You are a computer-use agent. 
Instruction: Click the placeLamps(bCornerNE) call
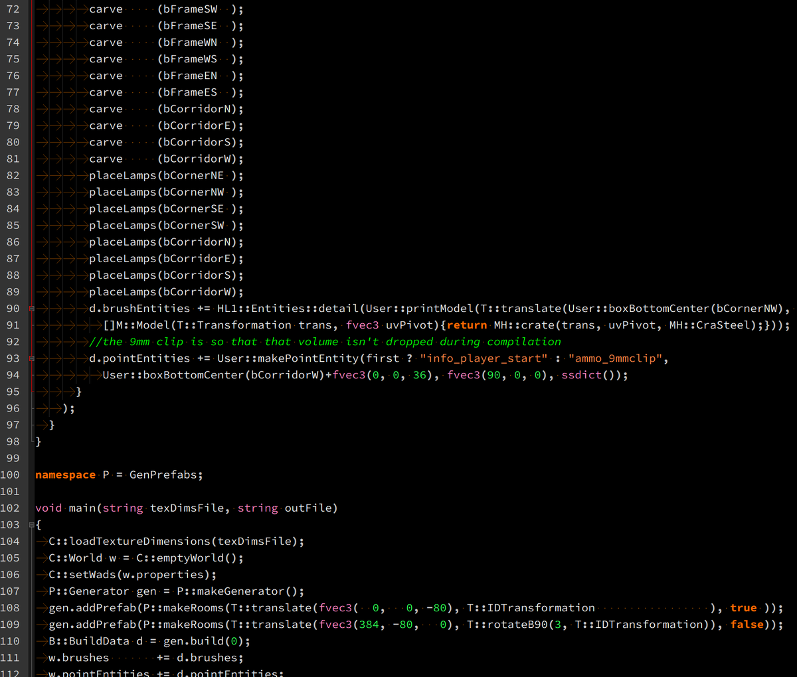pyautogui.click(x=166, y=175)
